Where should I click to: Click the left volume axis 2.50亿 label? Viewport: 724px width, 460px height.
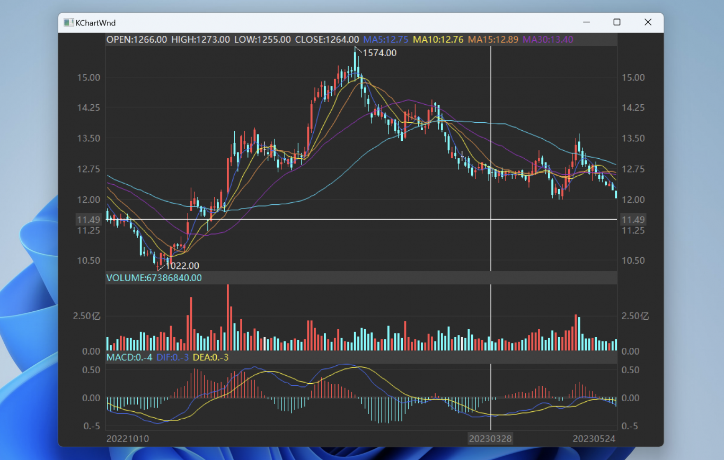[x=87, y=316]
